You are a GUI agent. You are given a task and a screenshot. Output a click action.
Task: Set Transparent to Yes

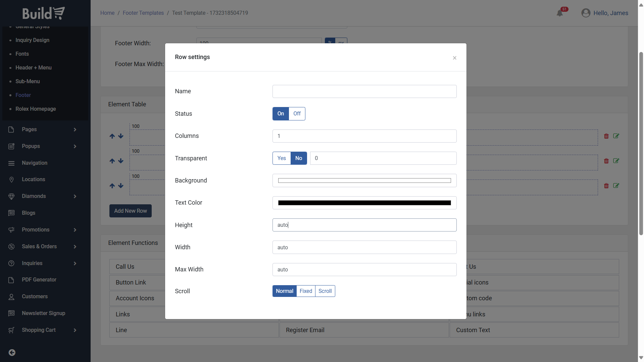click(282, 158)
